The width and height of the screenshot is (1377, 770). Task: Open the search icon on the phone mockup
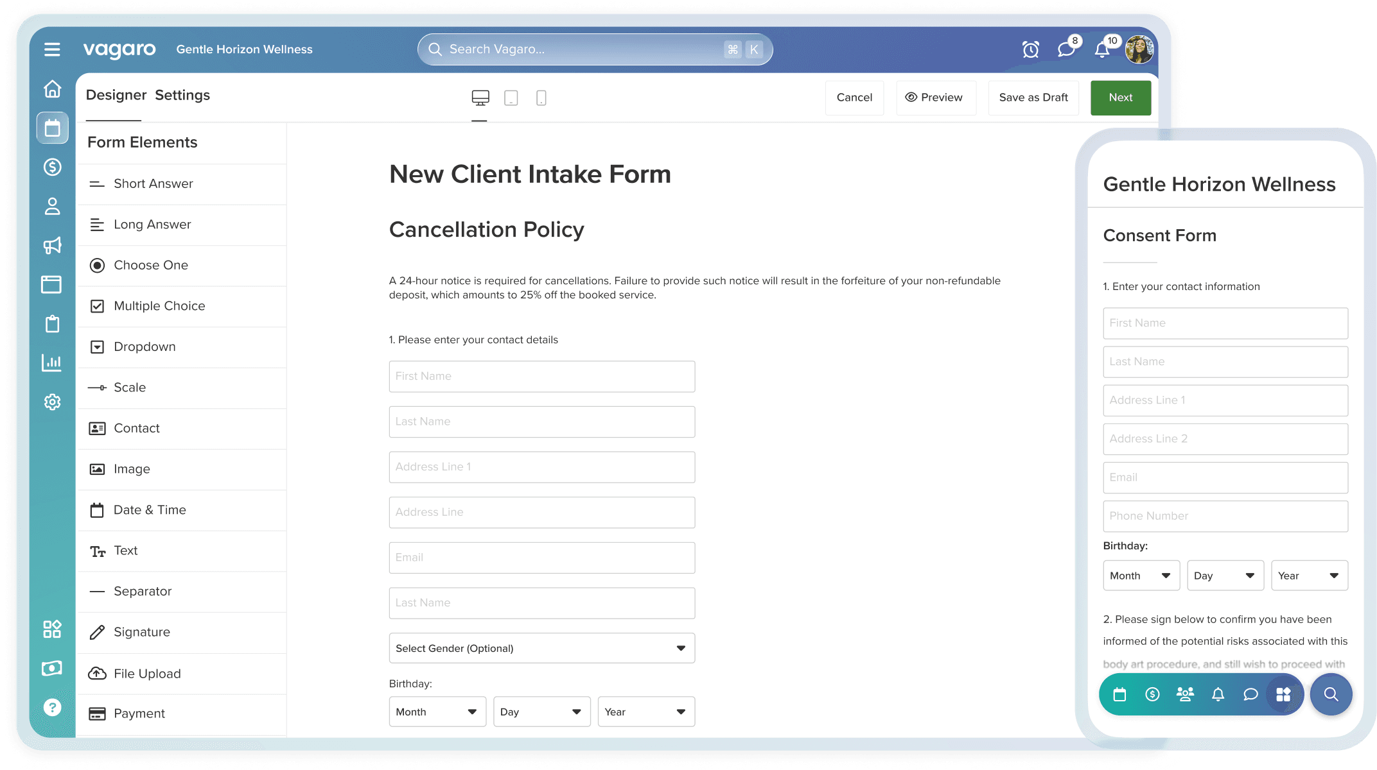[1331, 694]
